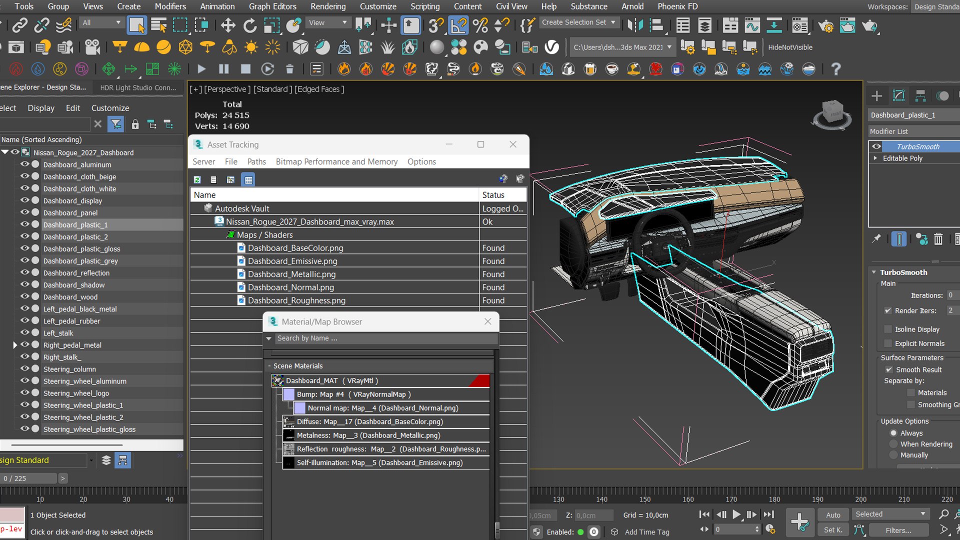Screen dimensions: 960x540
Task: Open the selection filter All dropdown
Action: tap(101, 22)
